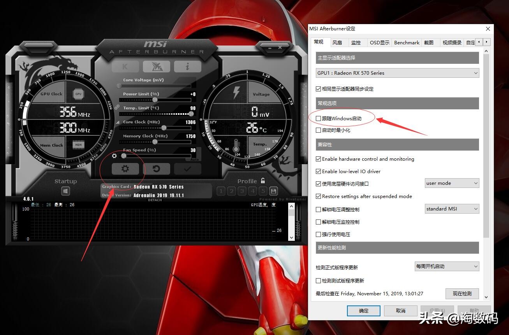Toggle '相同显示适配器同步设定' checkbox
509x335 pixels.
tap(319, 89)
